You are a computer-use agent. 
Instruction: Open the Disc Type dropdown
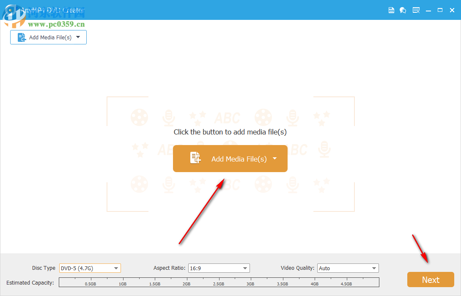point(115,268)
